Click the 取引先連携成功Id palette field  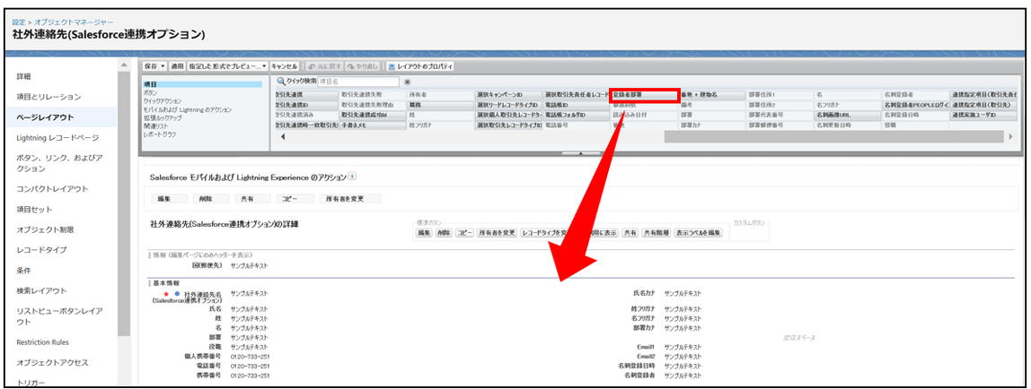[372, 115]
